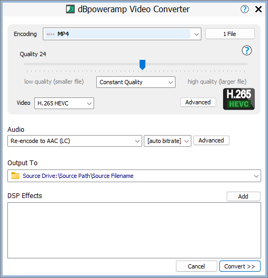
Task: Click the 1 File button
Action: pyautogui.click(x=230, y=34)
